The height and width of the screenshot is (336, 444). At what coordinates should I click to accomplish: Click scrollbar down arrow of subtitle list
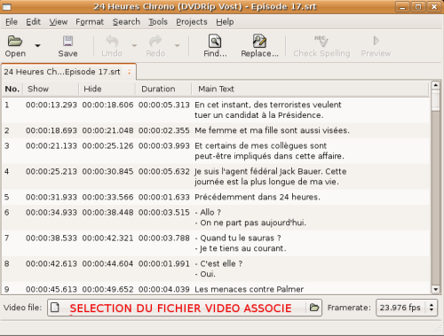click(x=435, y=289)
